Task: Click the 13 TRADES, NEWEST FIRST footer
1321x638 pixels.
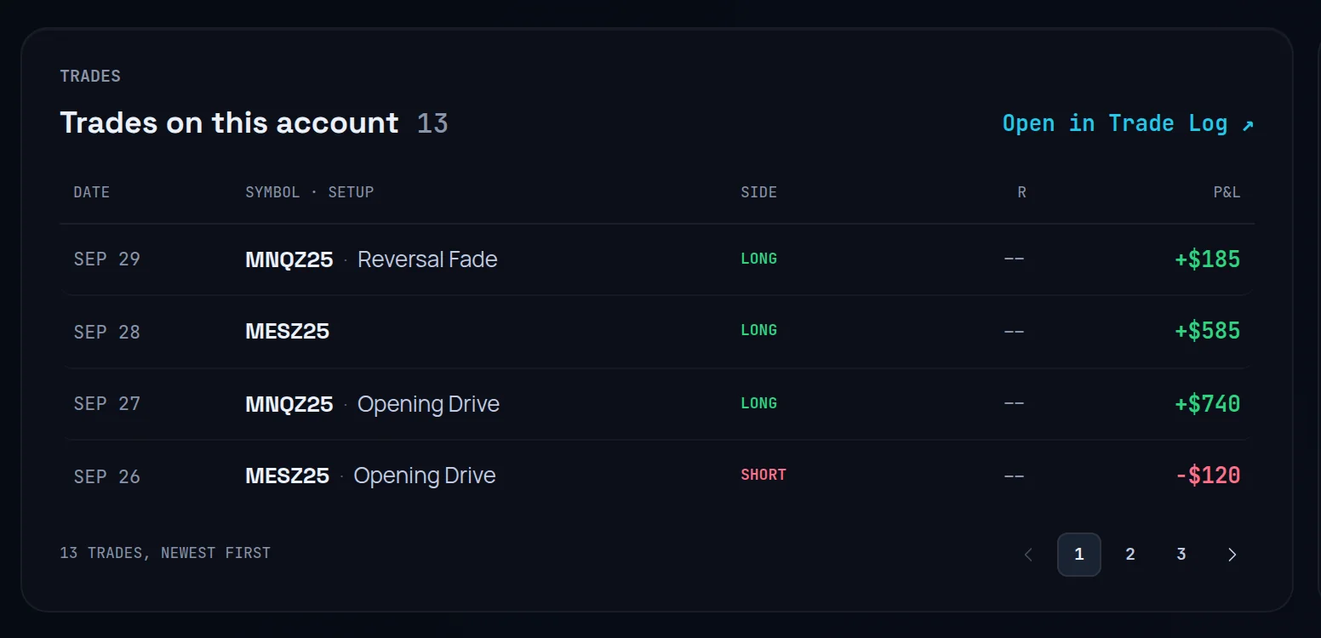Action: point(165,553)
